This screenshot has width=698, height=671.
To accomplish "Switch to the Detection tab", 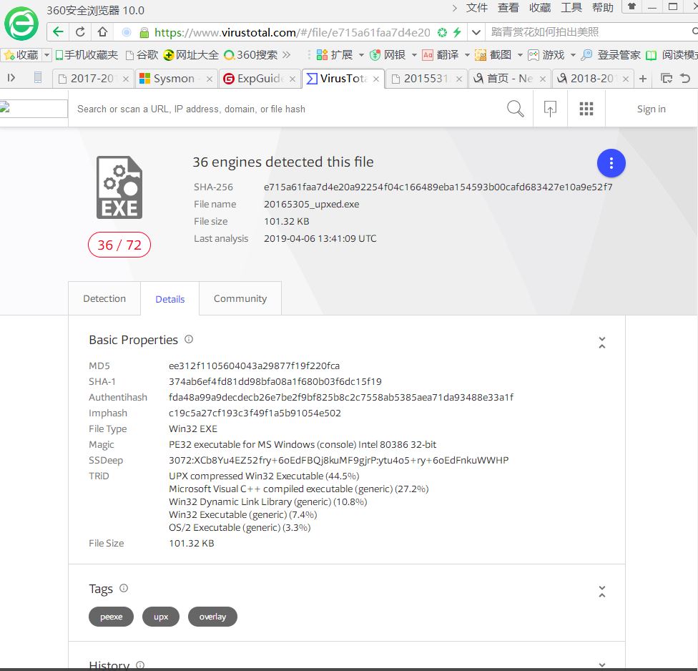I will point(104,298).
